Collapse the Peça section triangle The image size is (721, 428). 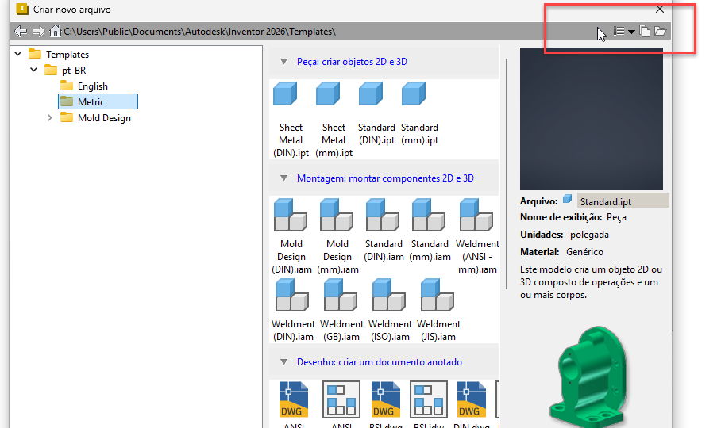[283, 62]
